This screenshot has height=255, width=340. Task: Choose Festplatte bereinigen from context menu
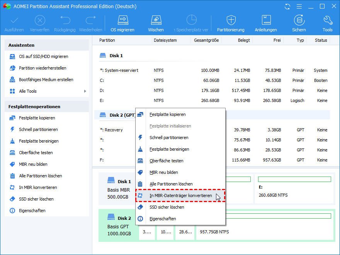pyautogui.click(x=180, y=149)
